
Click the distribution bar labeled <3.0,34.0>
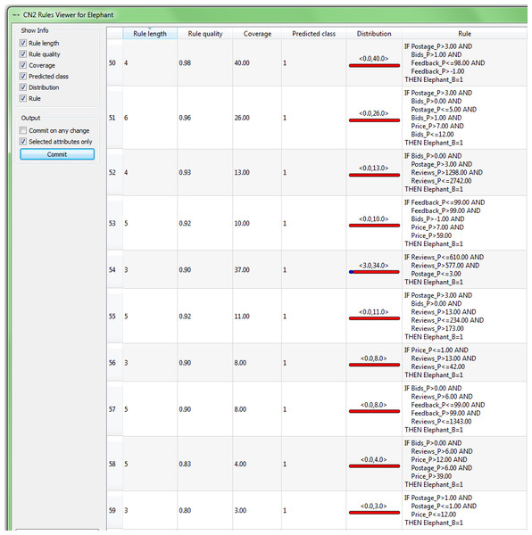click(x=374, y=272)
